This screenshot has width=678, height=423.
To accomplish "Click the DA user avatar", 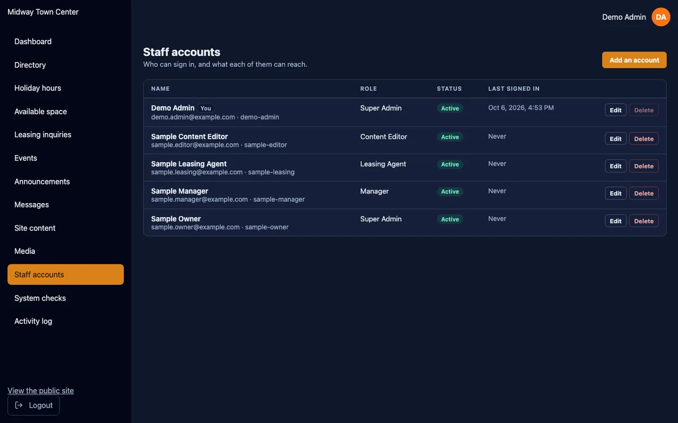I will tap(661, 17).
